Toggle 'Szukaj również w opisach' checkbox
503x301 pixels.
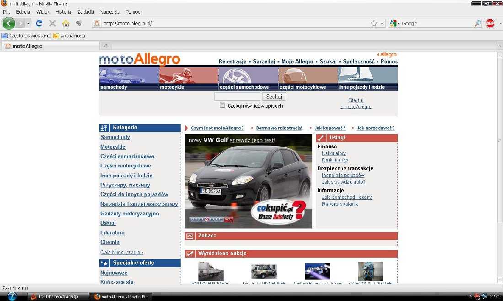tap(222, 105)
